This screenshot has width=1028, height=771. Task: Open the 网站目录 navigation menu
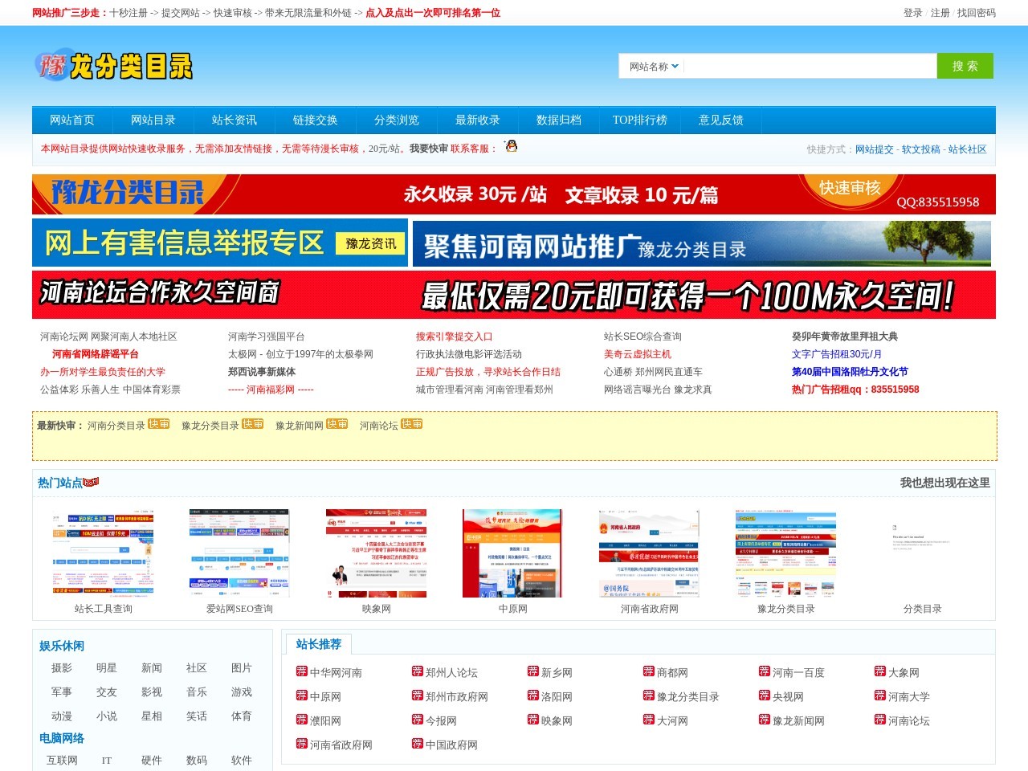153,120
